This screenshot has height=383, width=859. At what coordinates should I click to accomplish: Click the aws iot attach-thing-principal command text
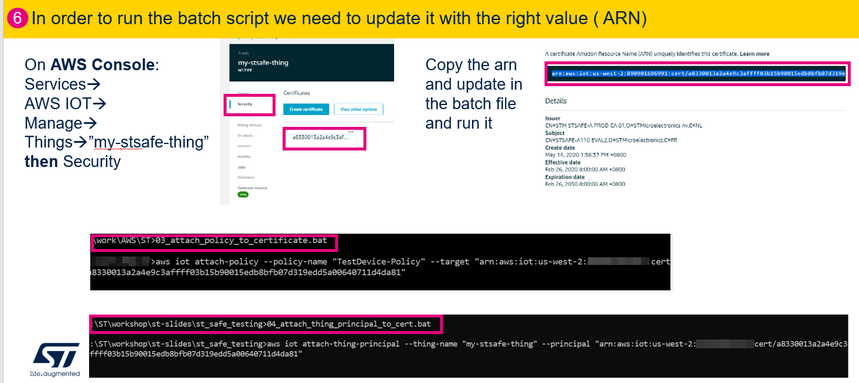click(x=469, y=348)
